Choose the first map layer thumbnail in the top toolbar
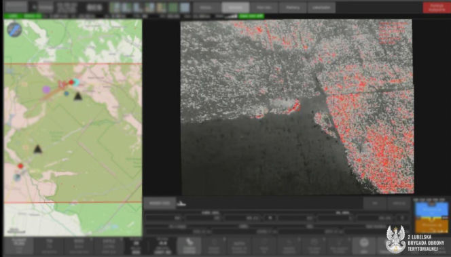 (x=115, y=7)
